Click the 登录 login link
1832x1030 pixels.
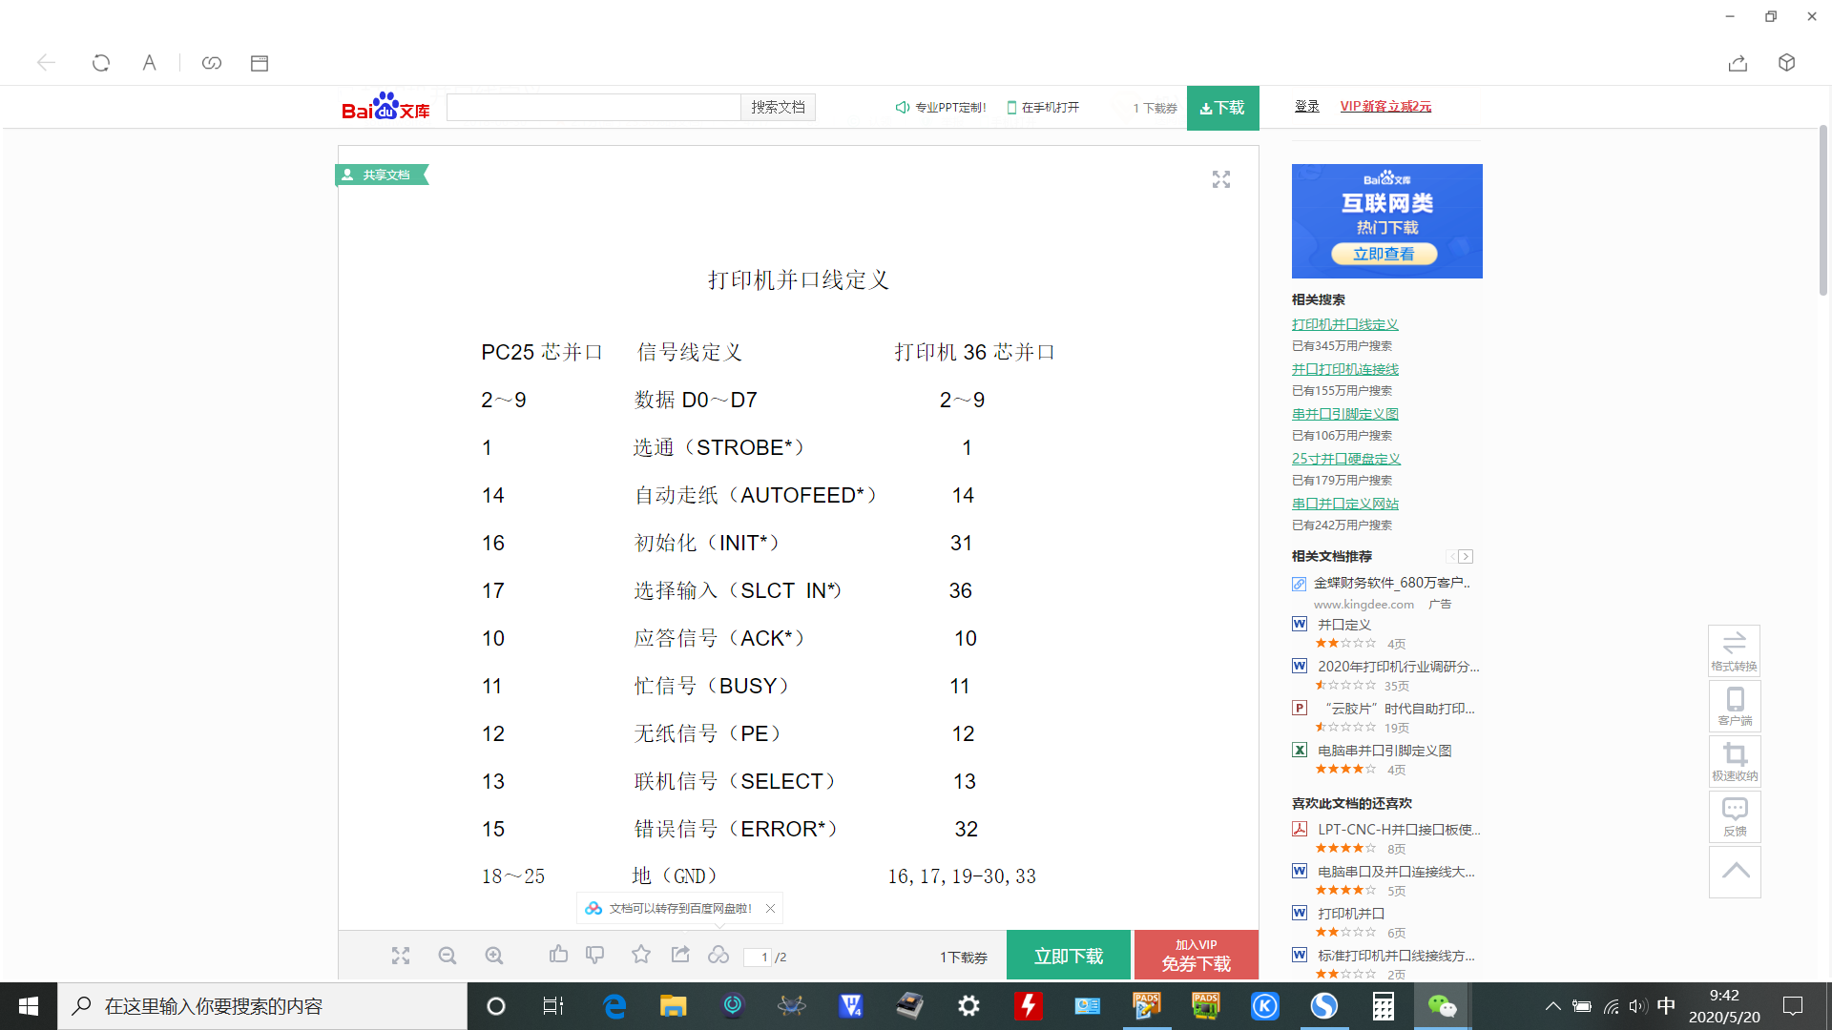click(x=1306, y=106)
